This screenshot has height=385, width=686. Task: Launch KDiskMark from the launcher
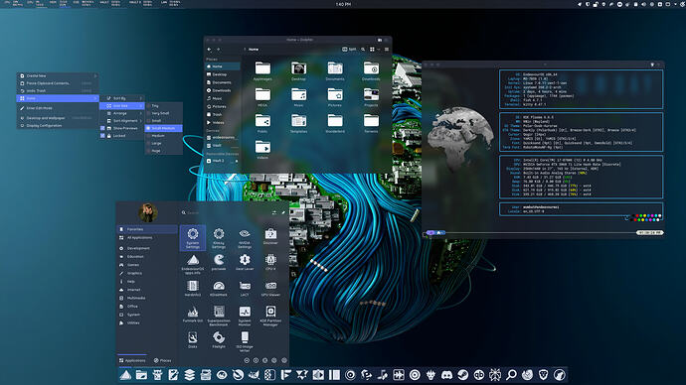(x=219, y=289)
